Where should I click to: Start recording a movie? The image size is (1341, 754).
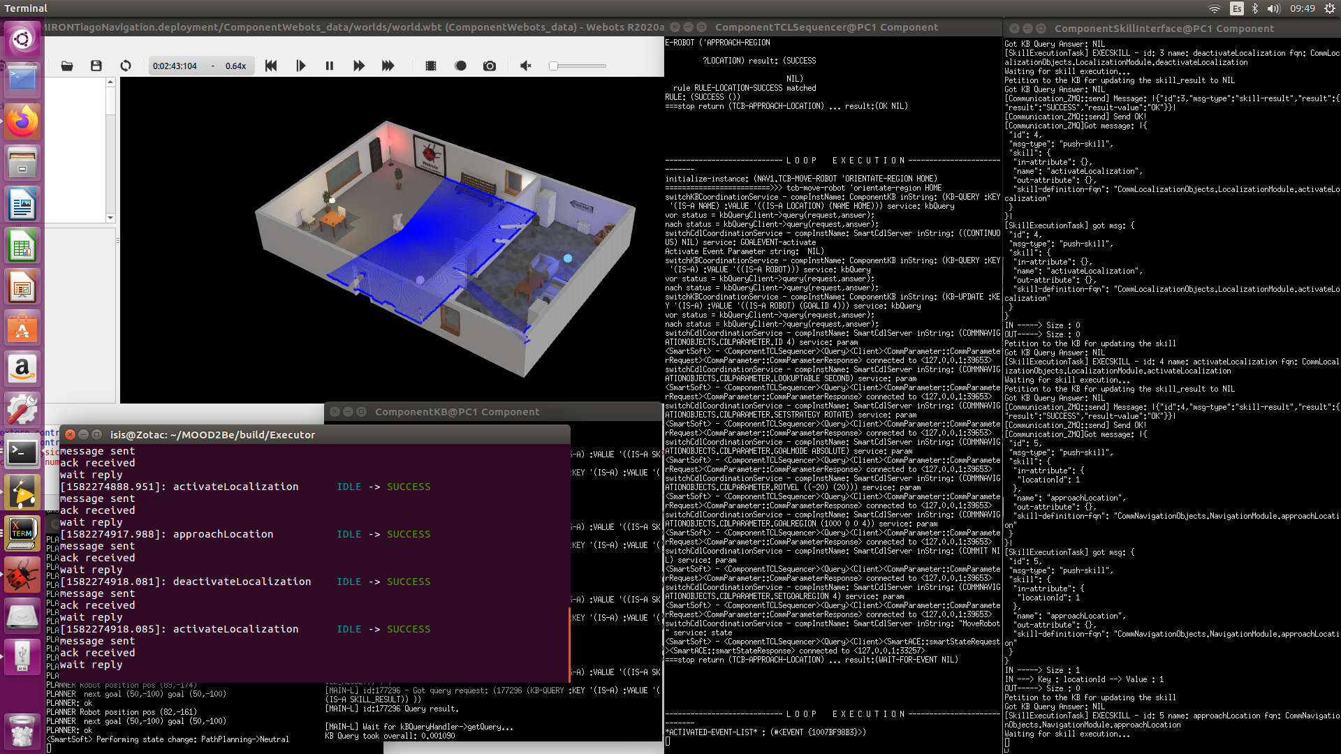[431, 66]
